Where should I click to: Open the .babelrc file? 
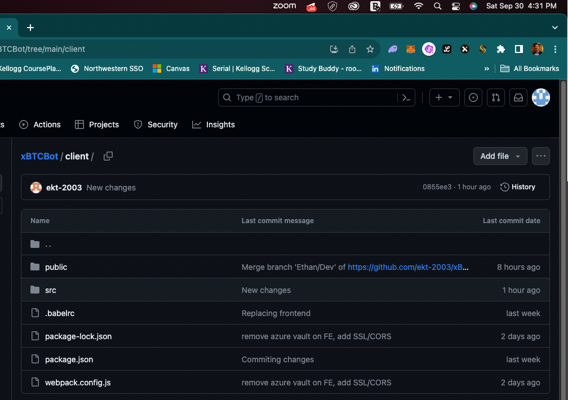(60, 313)
